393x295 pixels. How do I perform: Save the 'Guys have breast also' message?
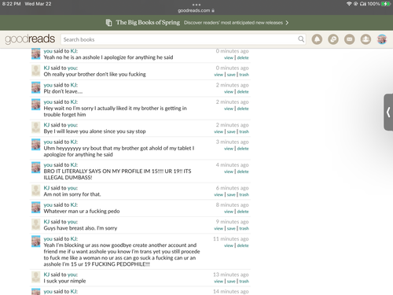[231, 228]
